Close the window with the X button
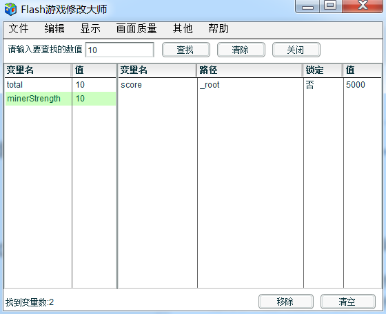Viewport: 386px width, 314px height. pyautogui.click(x=363, y=6)
